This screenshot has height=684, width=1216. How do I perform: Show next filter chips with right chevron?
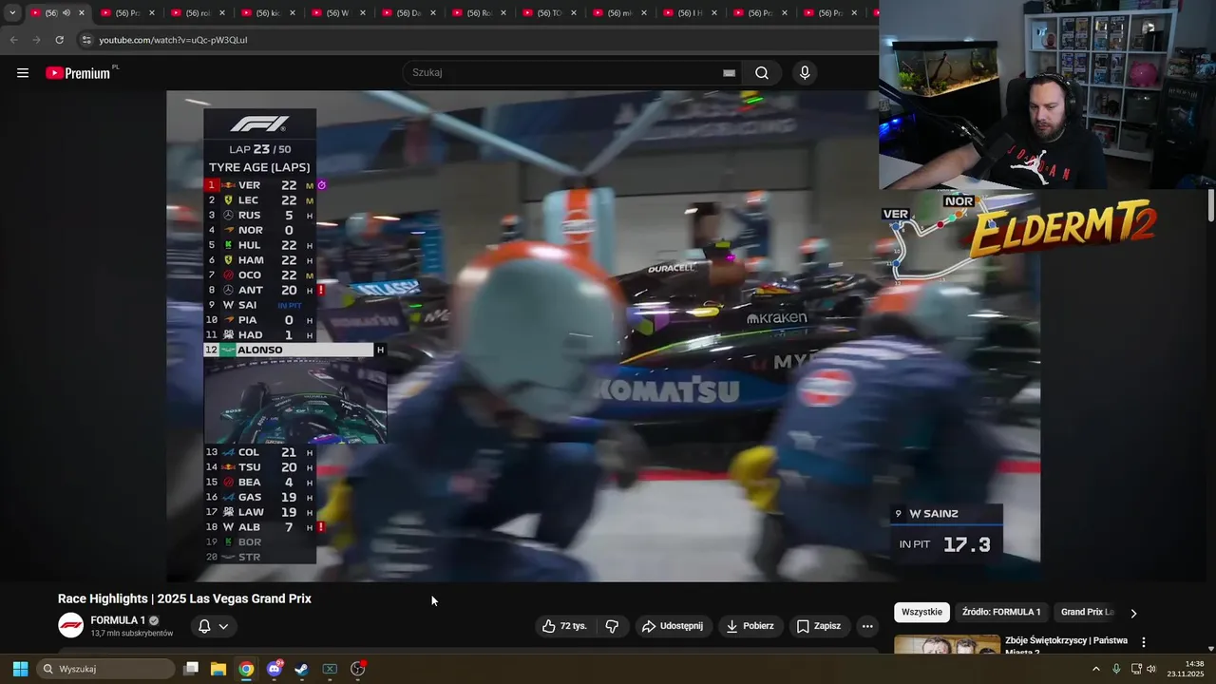pos(1132,613)
